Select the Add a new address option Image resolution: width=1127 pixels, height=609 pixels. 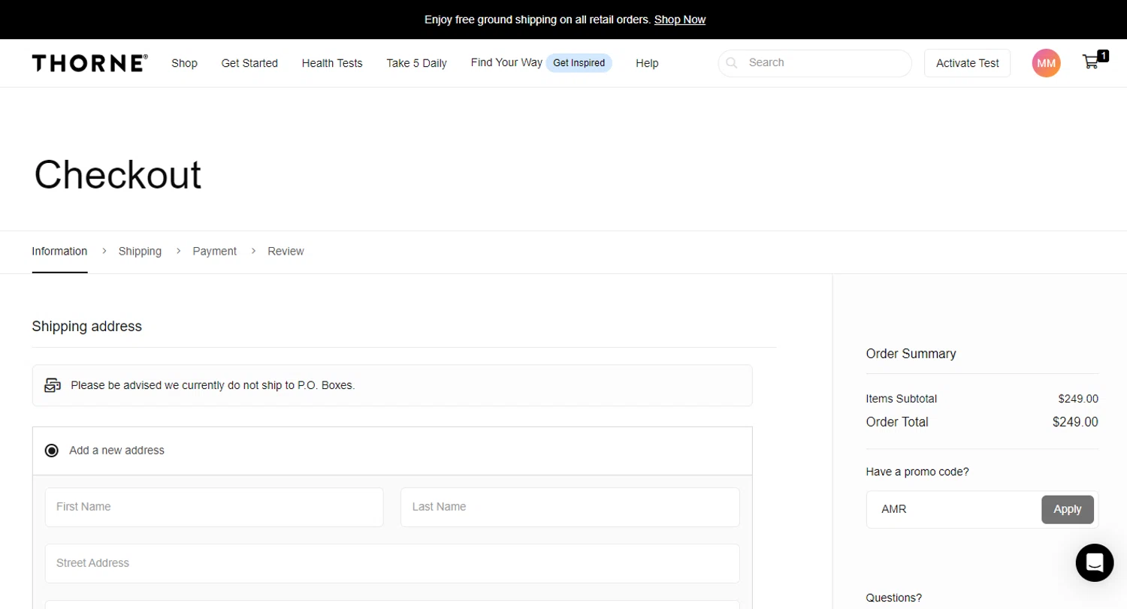coord(52,451)
